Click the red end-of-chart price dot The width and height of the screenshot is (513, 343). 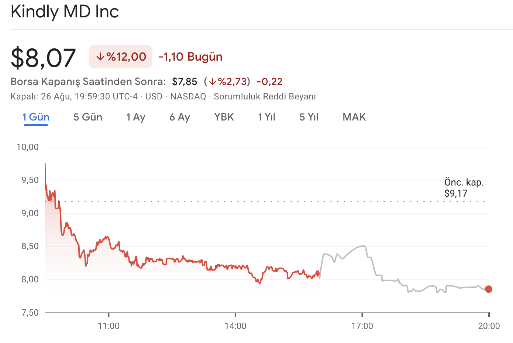pyautogui.click(x=488, y=289)
